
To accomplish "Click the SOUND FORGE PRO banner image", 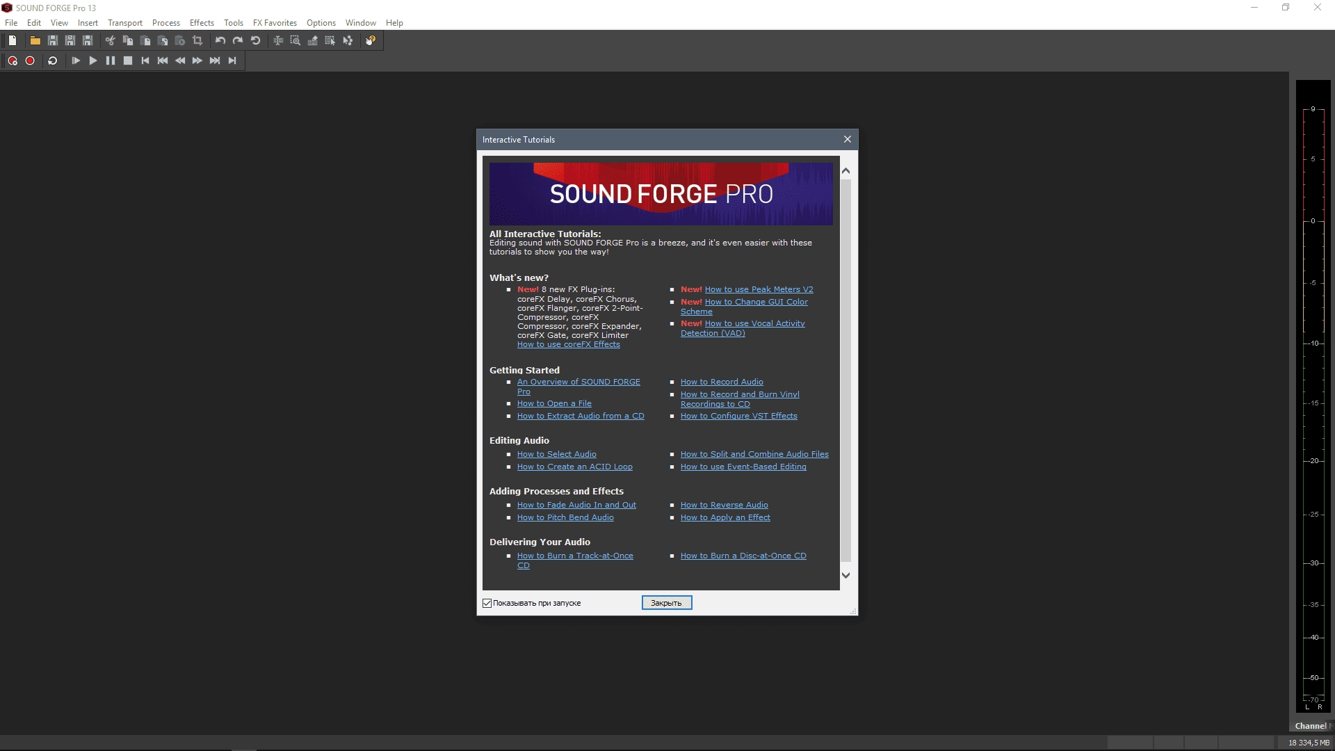I will (661, 194).
